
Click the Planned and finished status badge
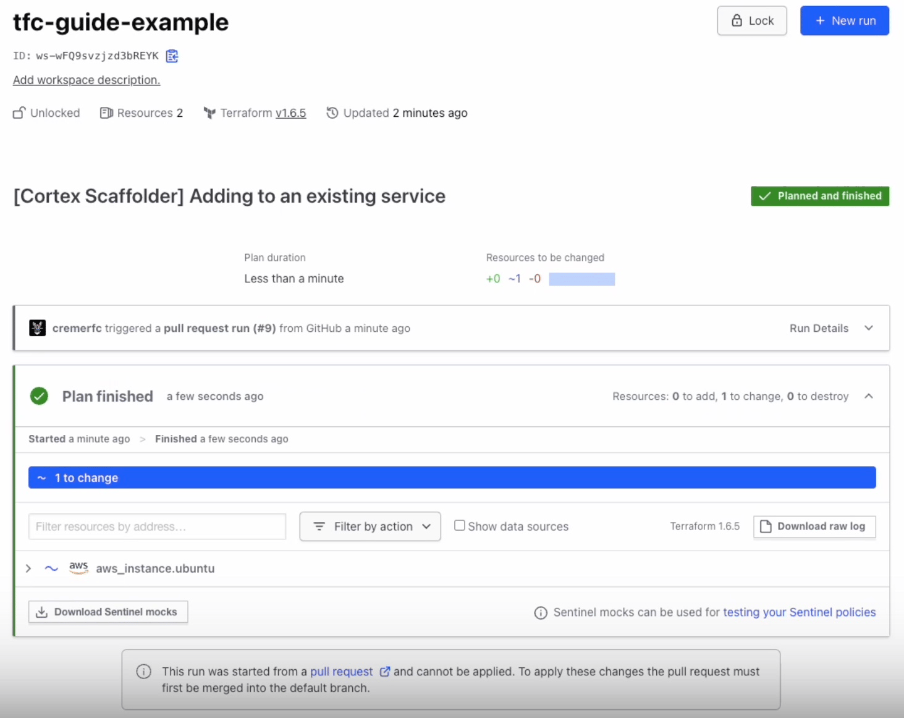point(820,196)
